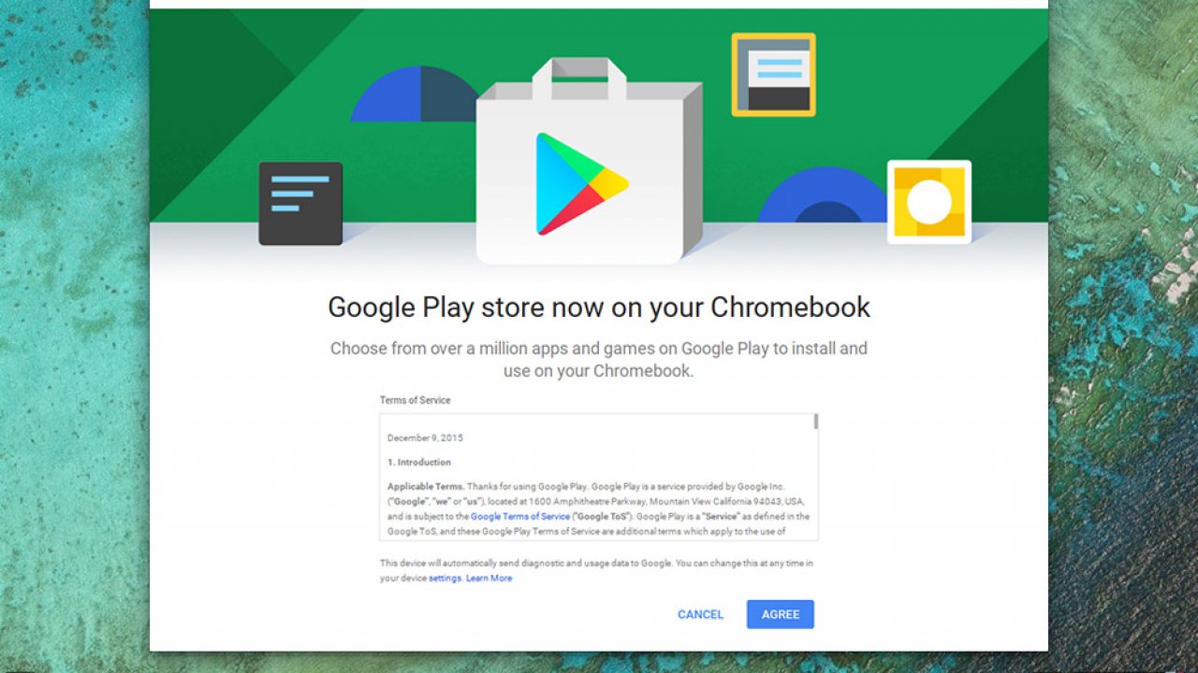1198x673 pixels.
Task: Click the "Terms of Service" label above the box
Action: (x=415, y=400)
